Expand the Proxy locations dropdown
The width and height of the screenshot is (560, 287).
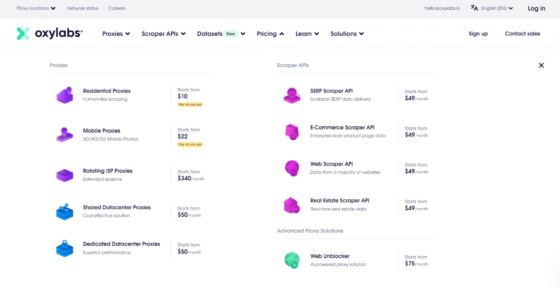click(36, 8)
